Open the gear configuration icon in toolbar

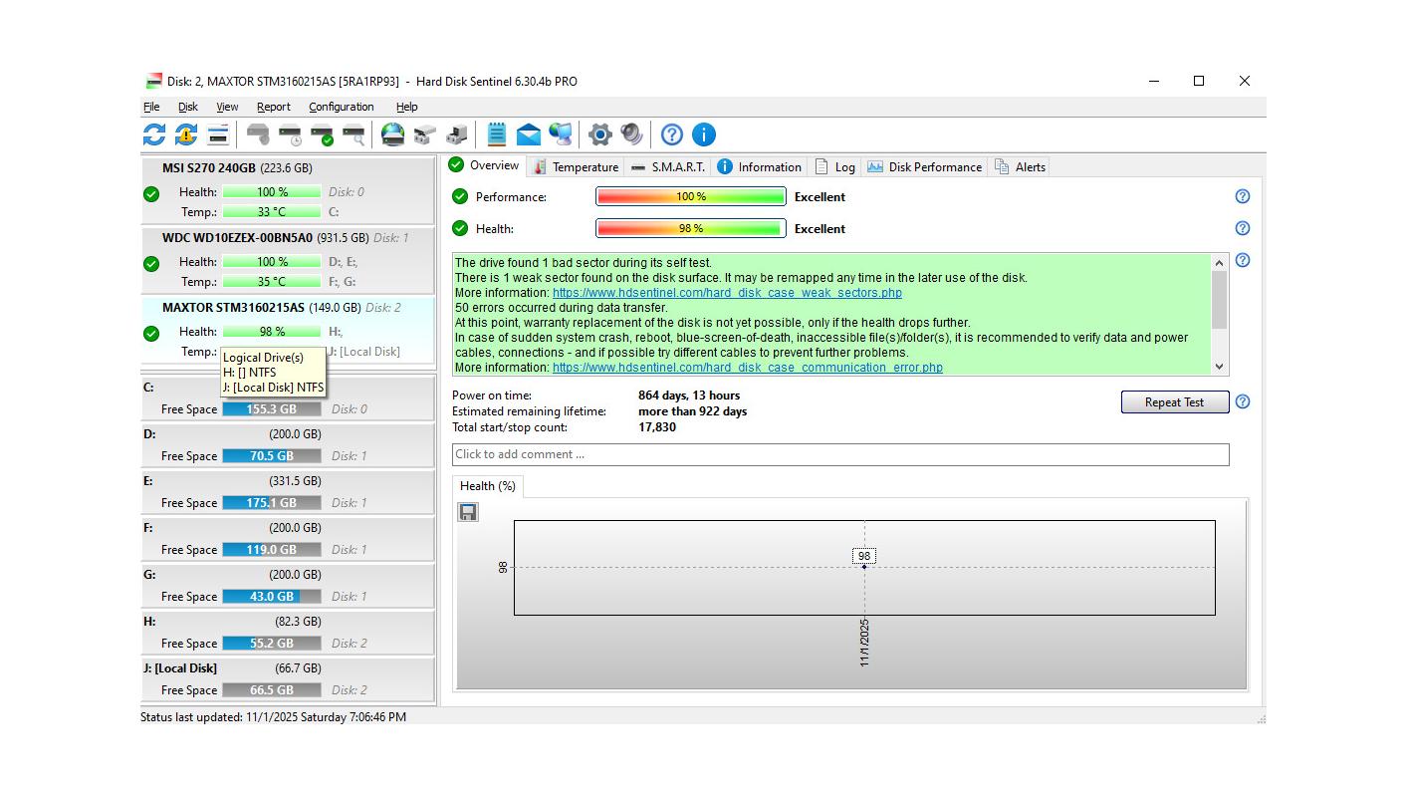pos(599,134)
